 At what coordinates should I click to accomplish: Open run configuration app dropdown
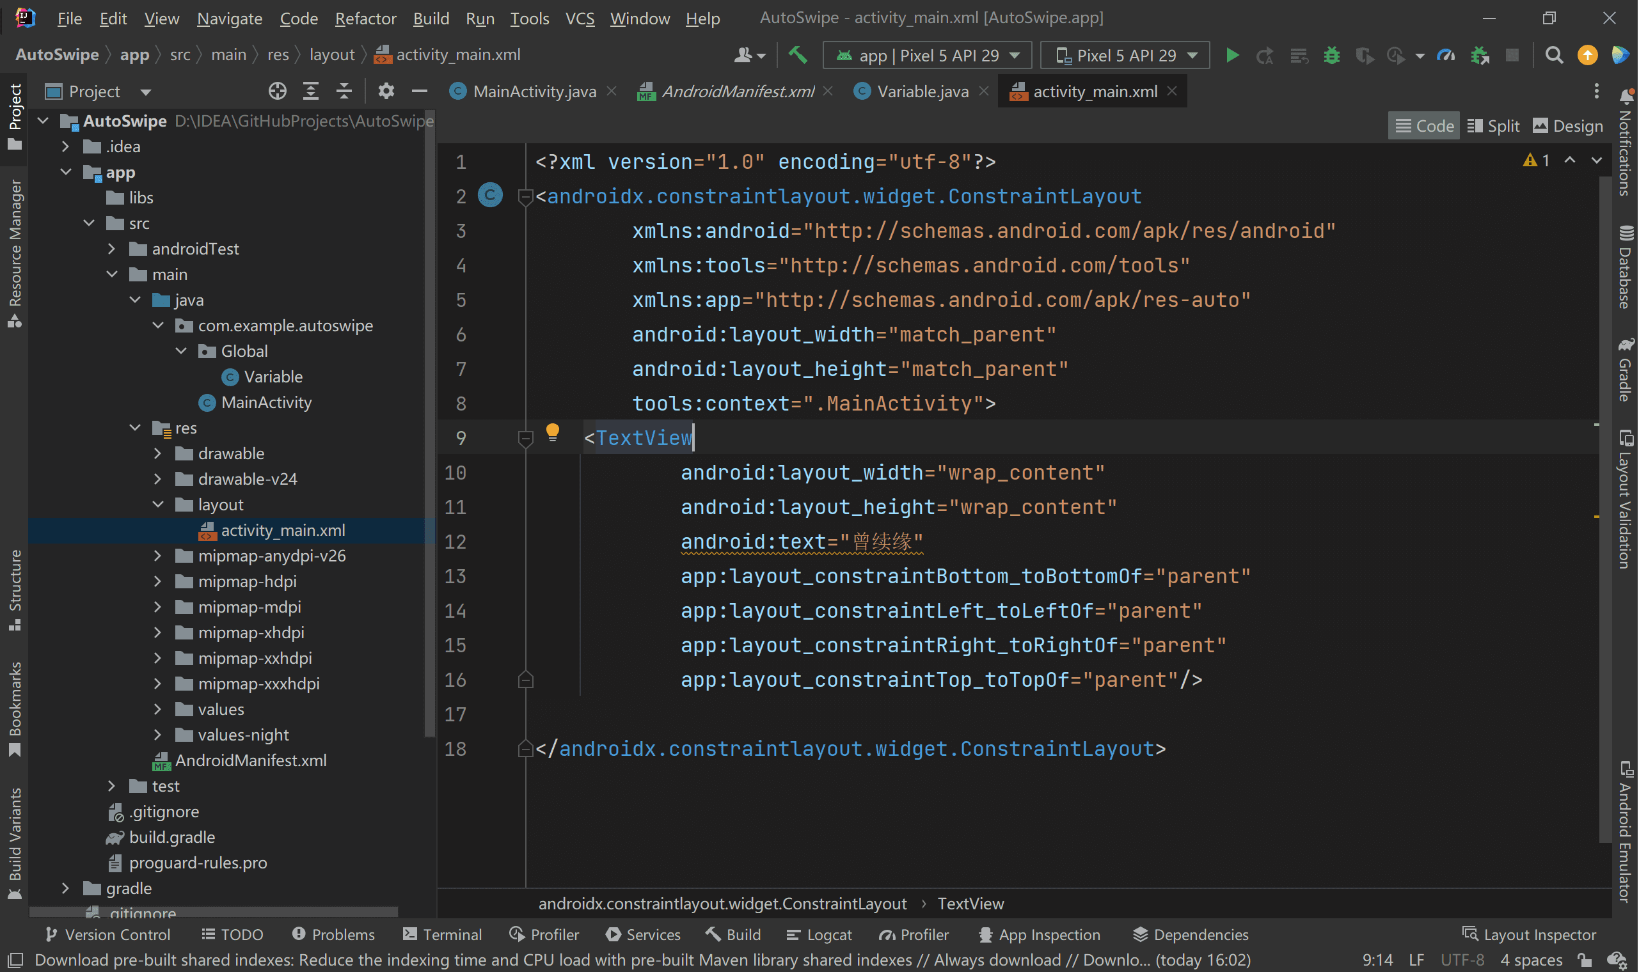pos(928,56)
